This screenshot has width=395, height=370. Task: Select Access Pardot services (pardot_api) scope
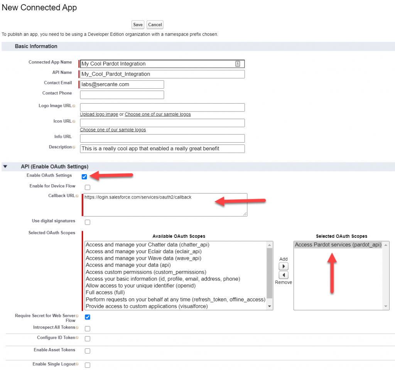coord(338,245)
